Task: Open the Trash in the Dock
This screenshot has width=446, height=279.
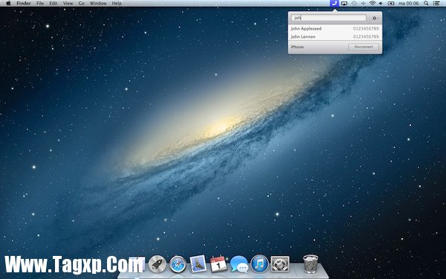Action: (x=311, y=264)
